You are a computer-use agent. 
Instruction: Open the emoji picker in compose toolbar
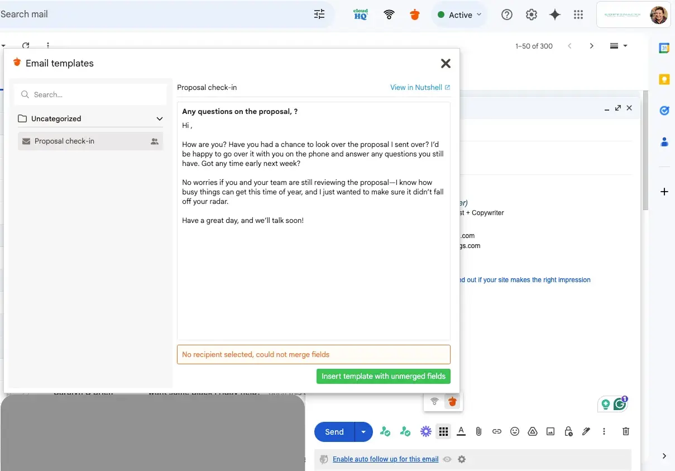[515, 431]
